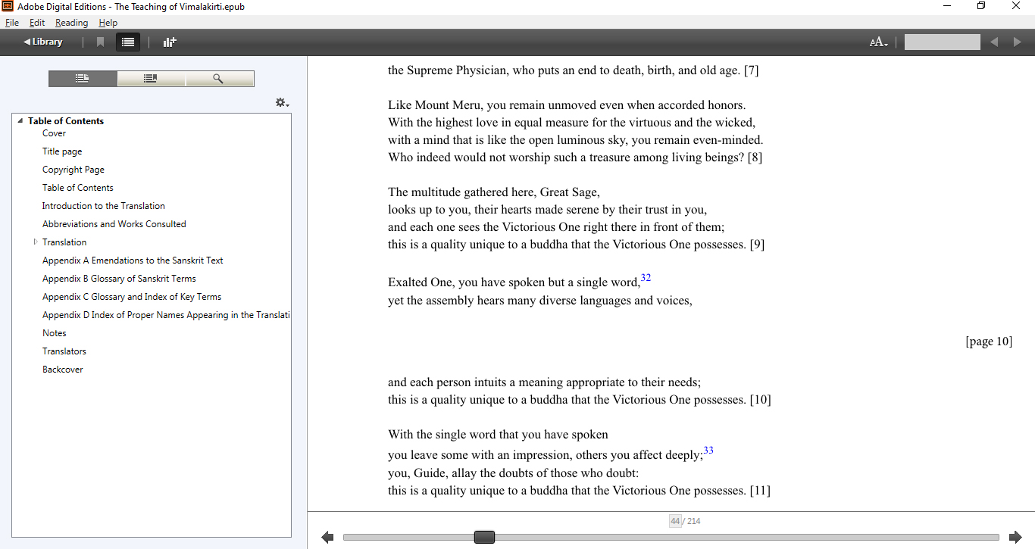Click the add bookmark chart-plus icon
Image resolution: width=1035 pixels, height=549 pixels.
point(170,42)
